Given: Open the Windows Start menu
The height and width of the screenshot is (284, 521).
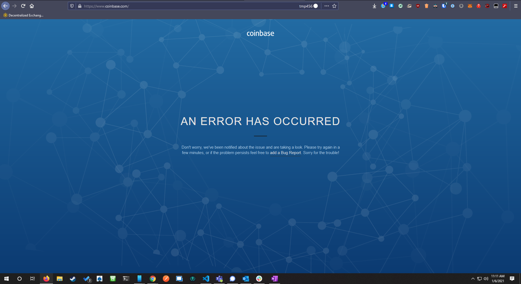Looking at the screenshot, I should click(x=7, y=279).
